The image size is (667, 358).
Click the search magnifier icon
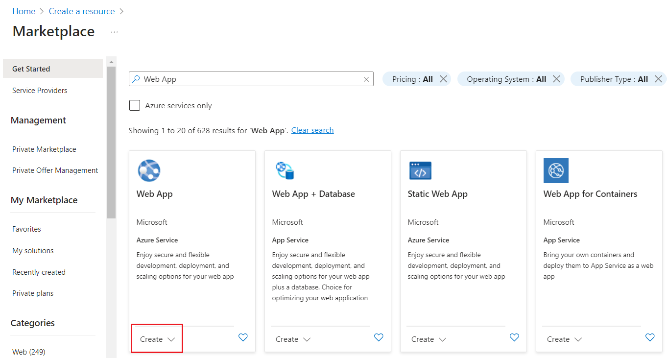[x=136, y=79]
